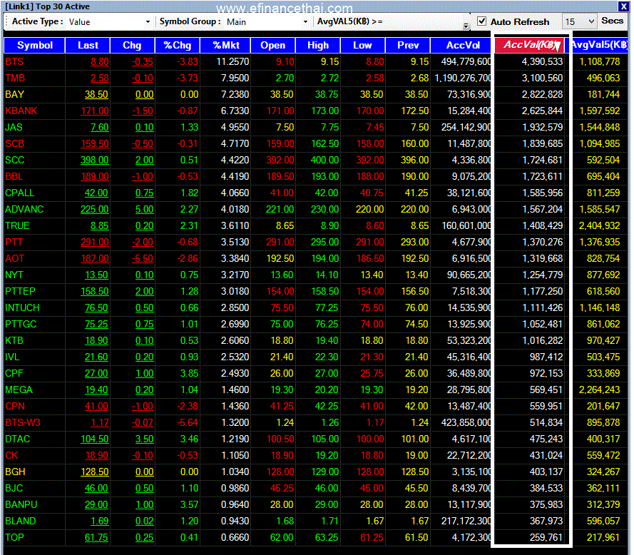Screen dimensions: 634x555
Task: Select the KTB symbol
Action: pyautogui.click(x=14, y=340)
